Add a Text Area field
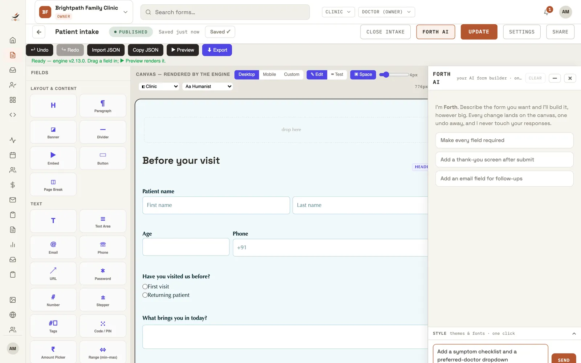Screen dimensions: 581x363 pyautogui.click(x=103, y=221)
